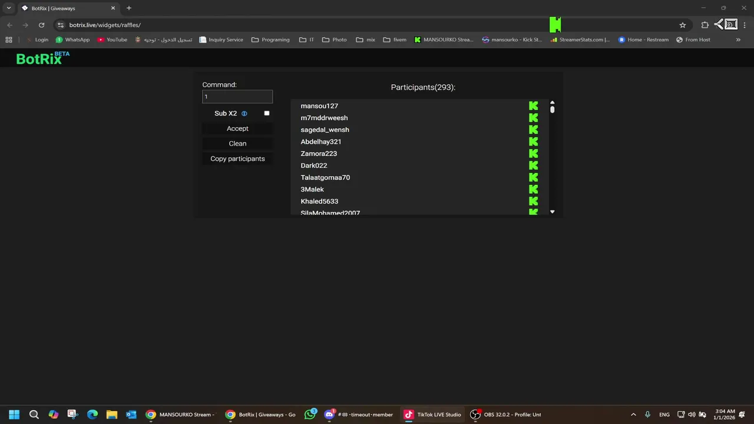Show more bookmarks with the chevron

pyautogui.click(x=738, y=40)
